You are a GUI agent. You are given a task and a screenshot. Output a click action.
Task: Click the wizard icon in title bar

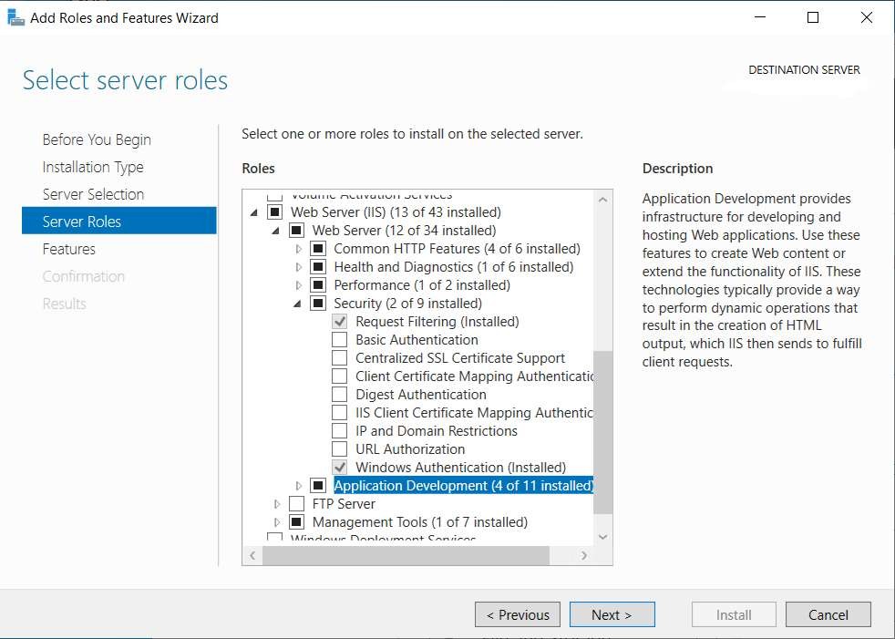pyautogui.click(x=15, y=17)
